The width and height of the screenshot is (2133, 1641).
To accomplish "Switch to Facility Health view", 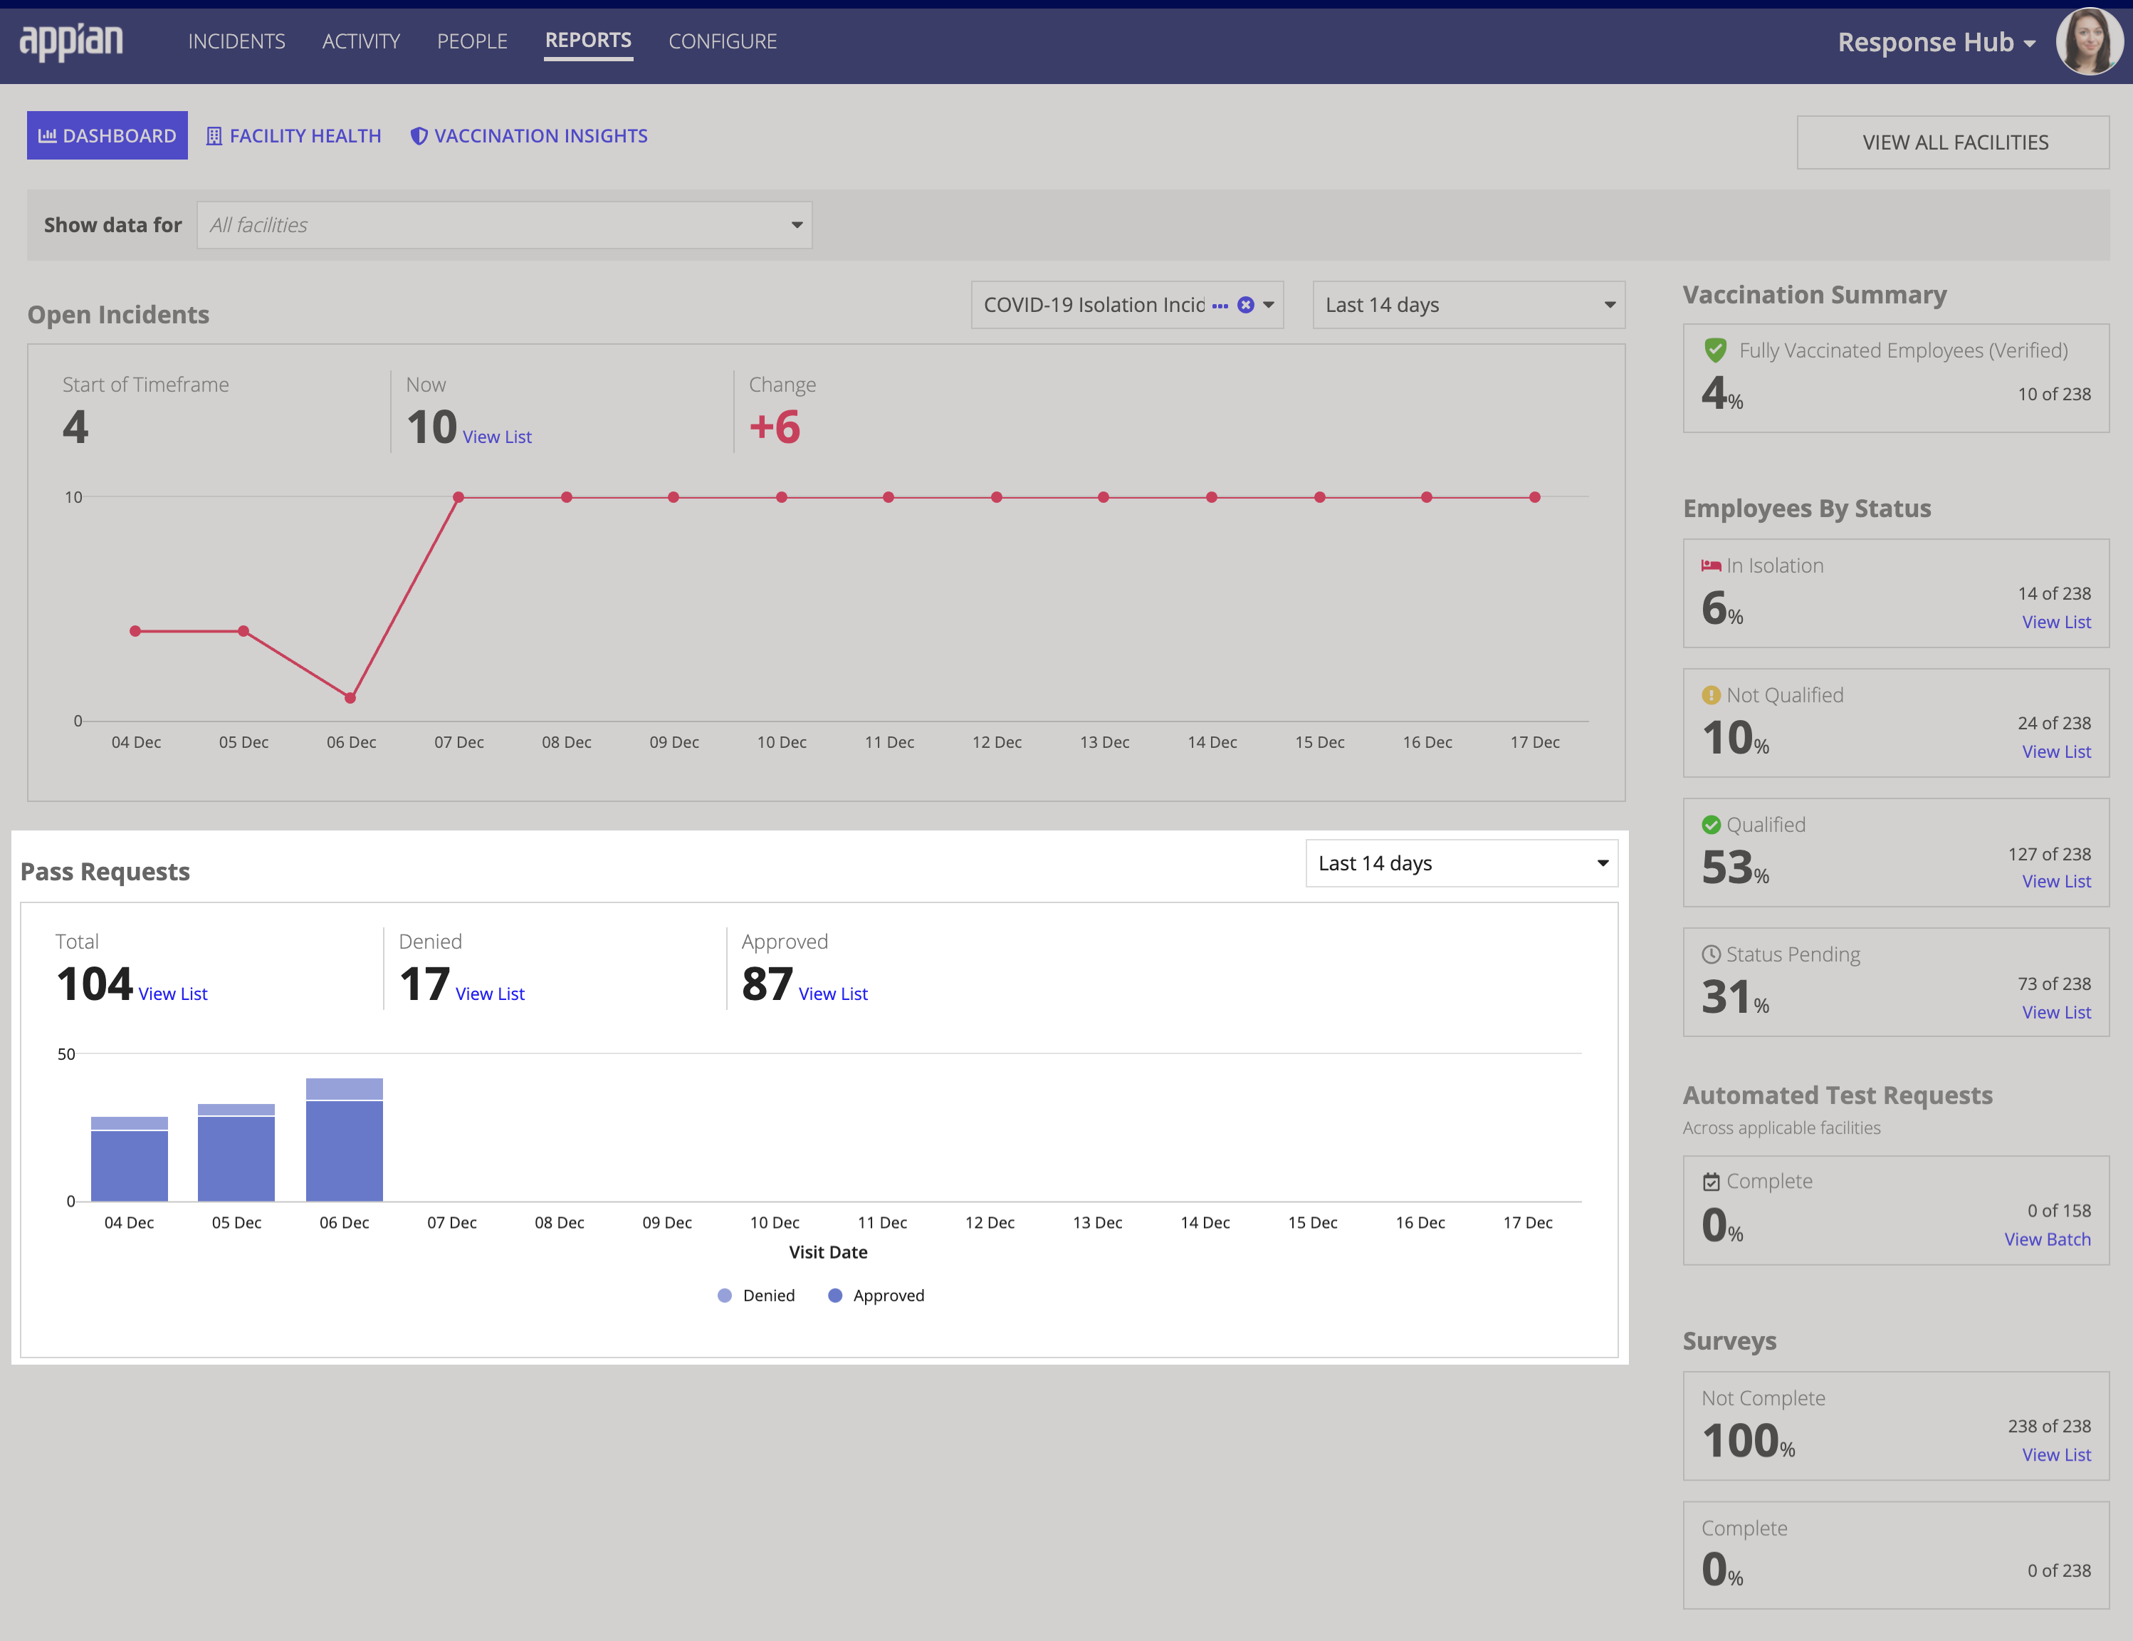I will point(294,136).
